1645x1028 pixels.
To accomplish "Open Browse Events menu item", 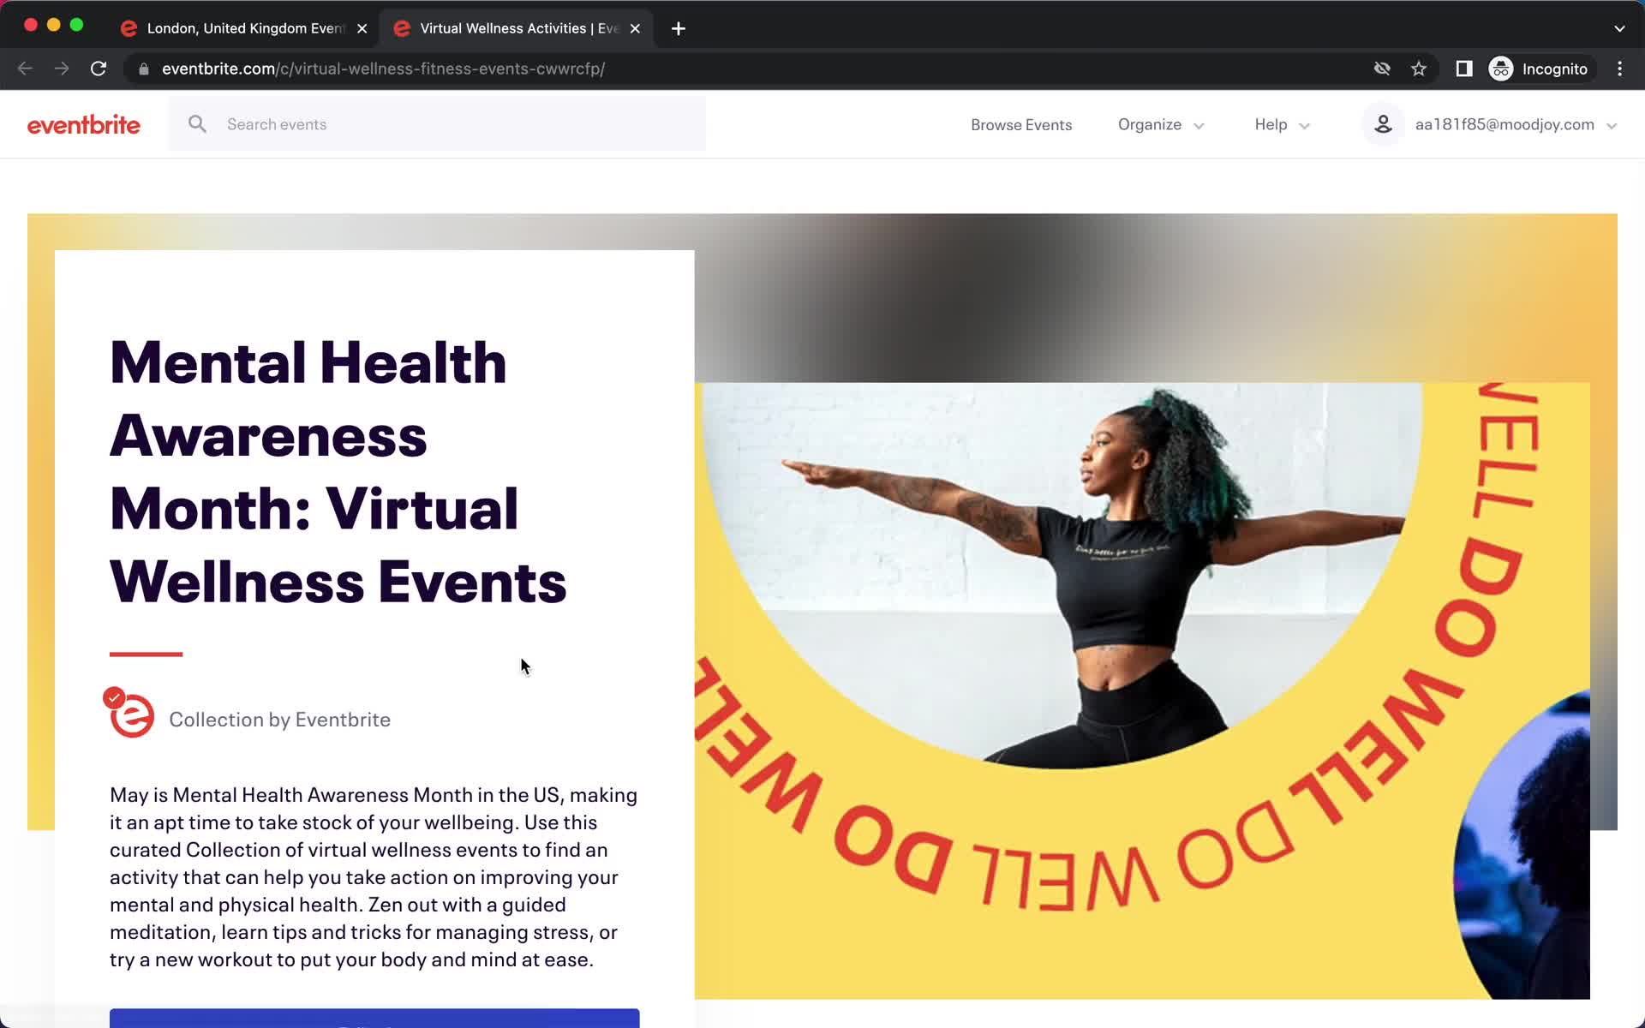I will click(1021, 123).
